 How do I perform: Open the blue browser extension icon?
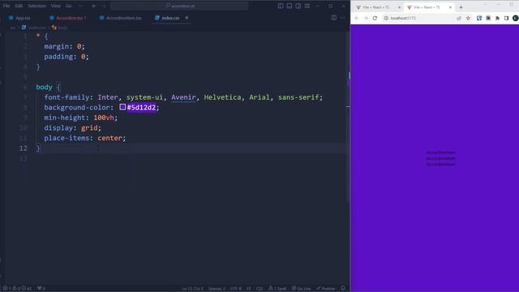click(x=479, y=18)
